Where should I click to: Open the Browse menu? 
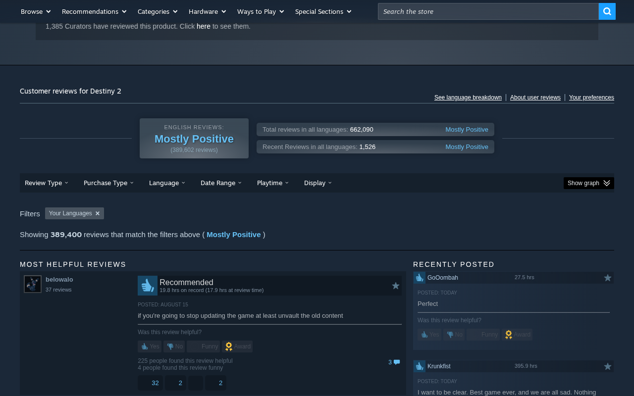36,11
